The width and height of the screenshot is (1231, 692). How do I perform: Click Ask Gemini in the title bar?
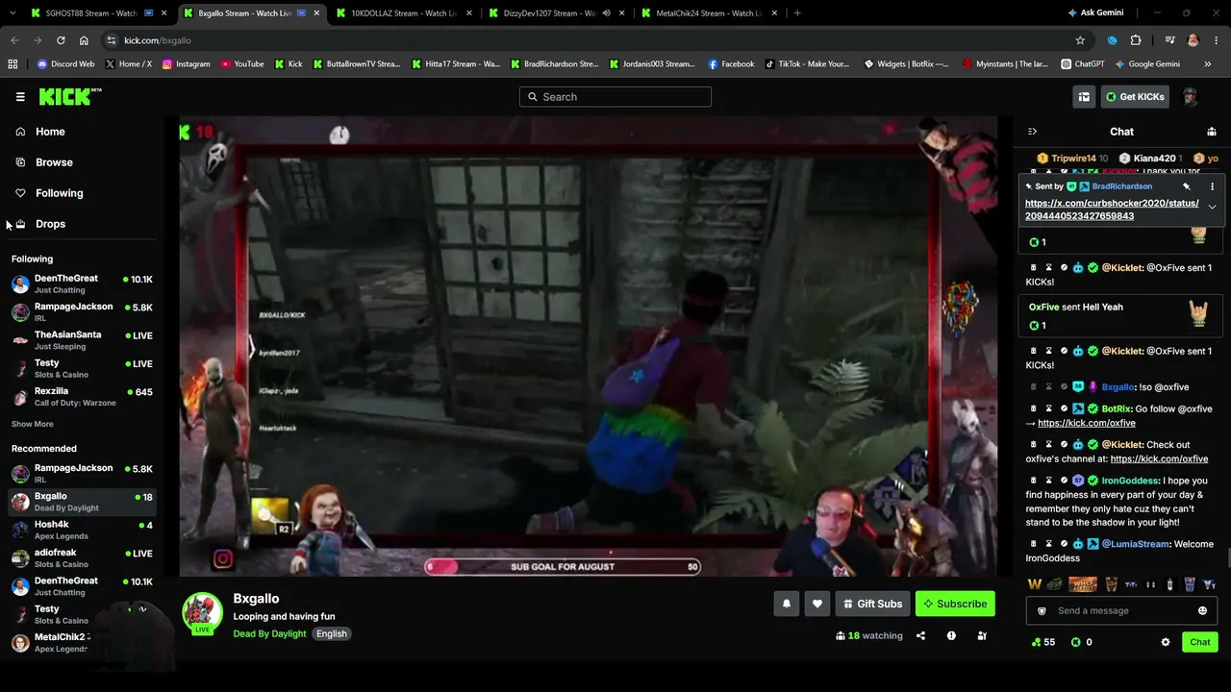(x=1094, y=13)
